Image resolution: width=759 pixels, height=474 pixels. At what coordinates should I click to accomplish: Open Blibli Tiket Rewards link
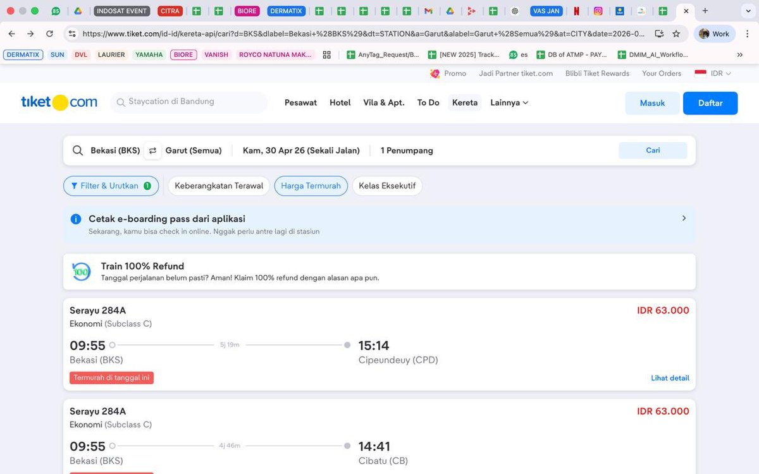(x=597, y=73)
